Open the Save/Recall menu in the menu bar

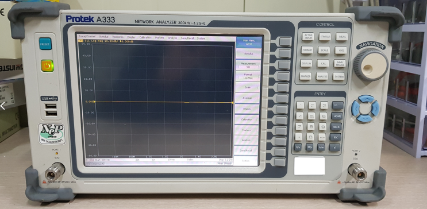click(x=187, y=38)
